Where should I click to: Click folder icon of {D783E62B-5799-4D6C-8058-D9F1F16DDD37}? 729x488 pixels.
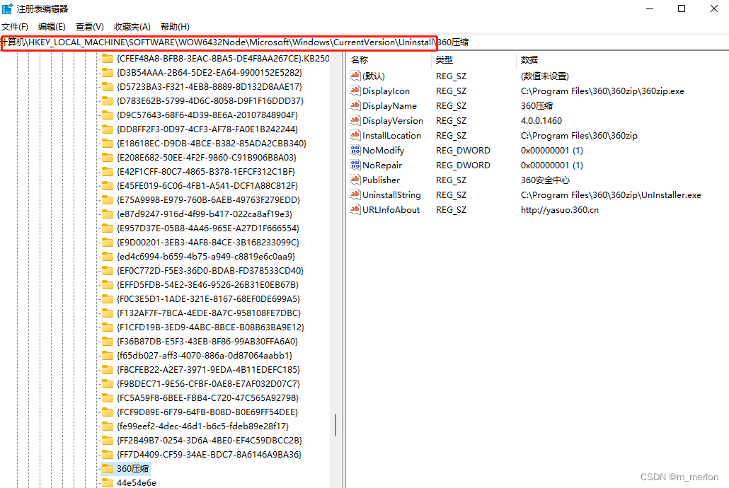coord(108,101)
